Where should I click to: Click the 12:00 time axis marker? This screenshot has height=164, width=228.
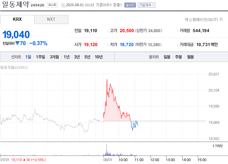(155, 160)
